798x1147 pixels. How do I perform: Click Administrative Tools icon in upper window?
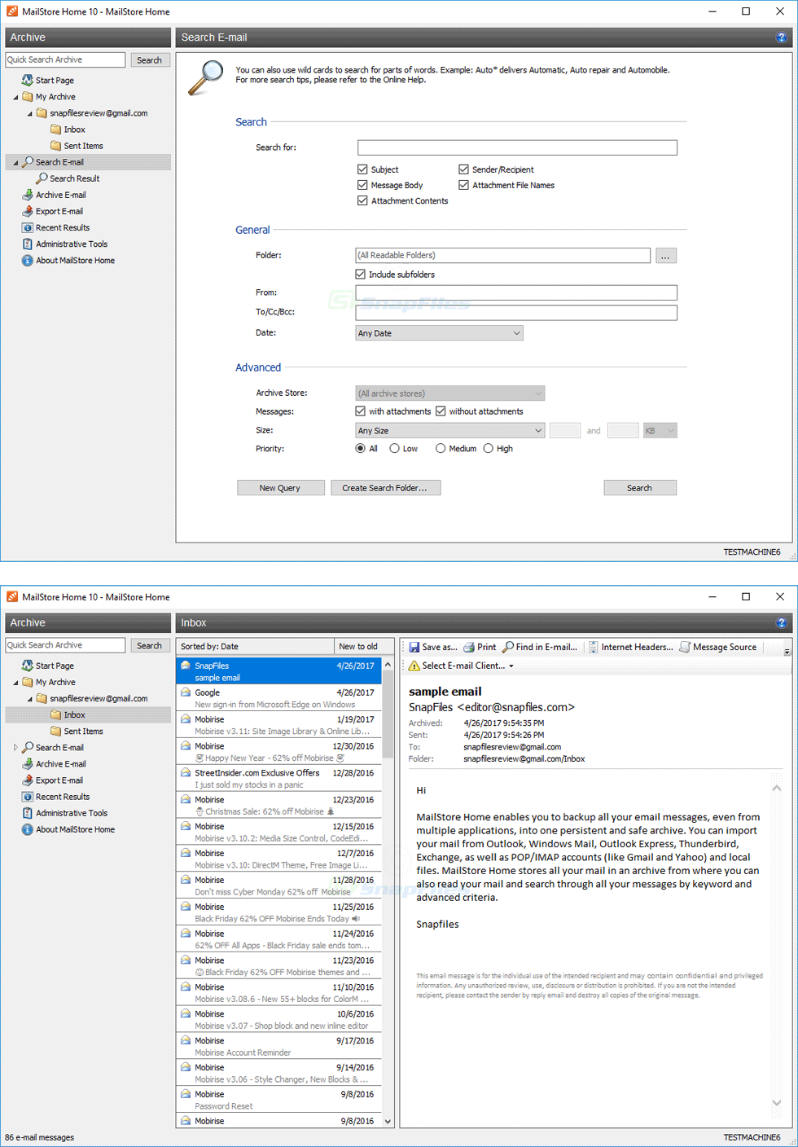(28, 244)
